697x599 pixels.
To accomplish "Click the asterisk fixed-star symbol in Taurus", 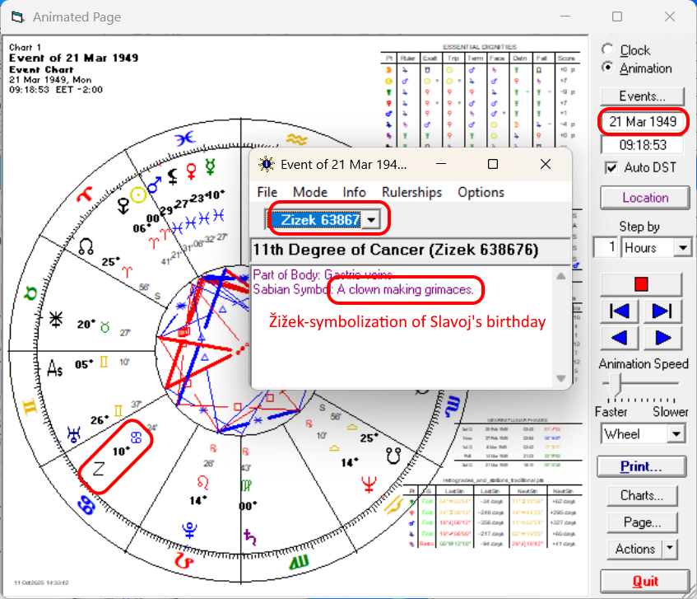I will [x=56, y=319].
